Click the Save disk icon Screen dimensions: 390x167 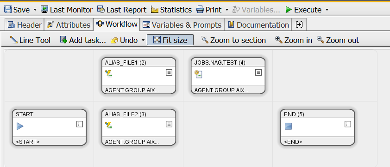tap(8, 10)
